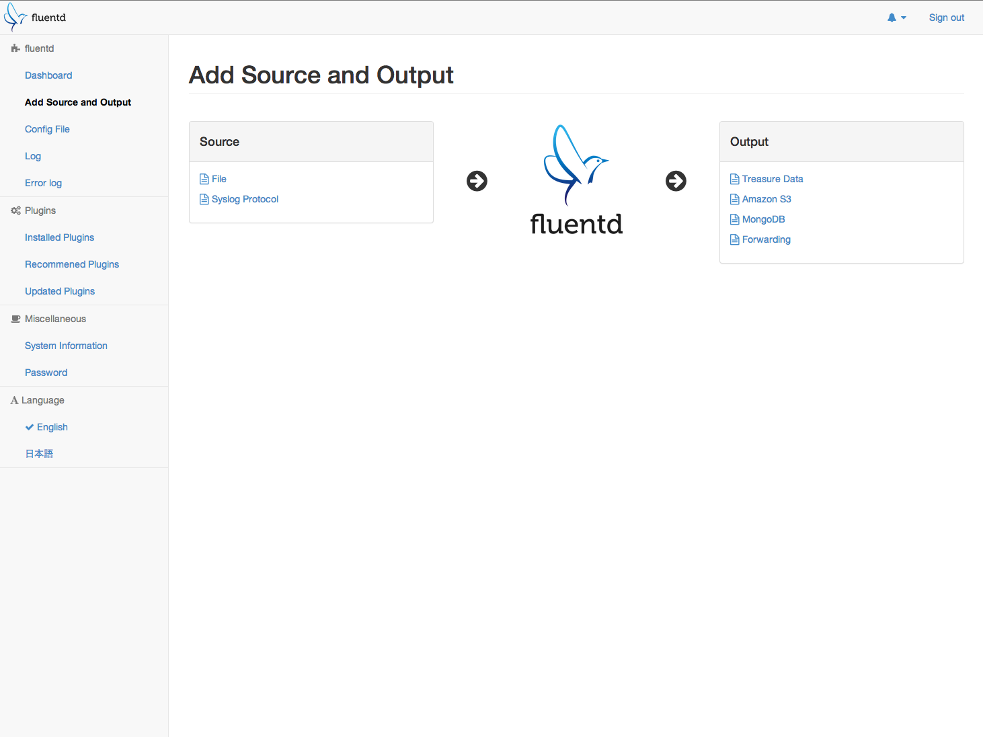Add Forwarding output
Screen dimensions: 983x737
click(766, 239)
